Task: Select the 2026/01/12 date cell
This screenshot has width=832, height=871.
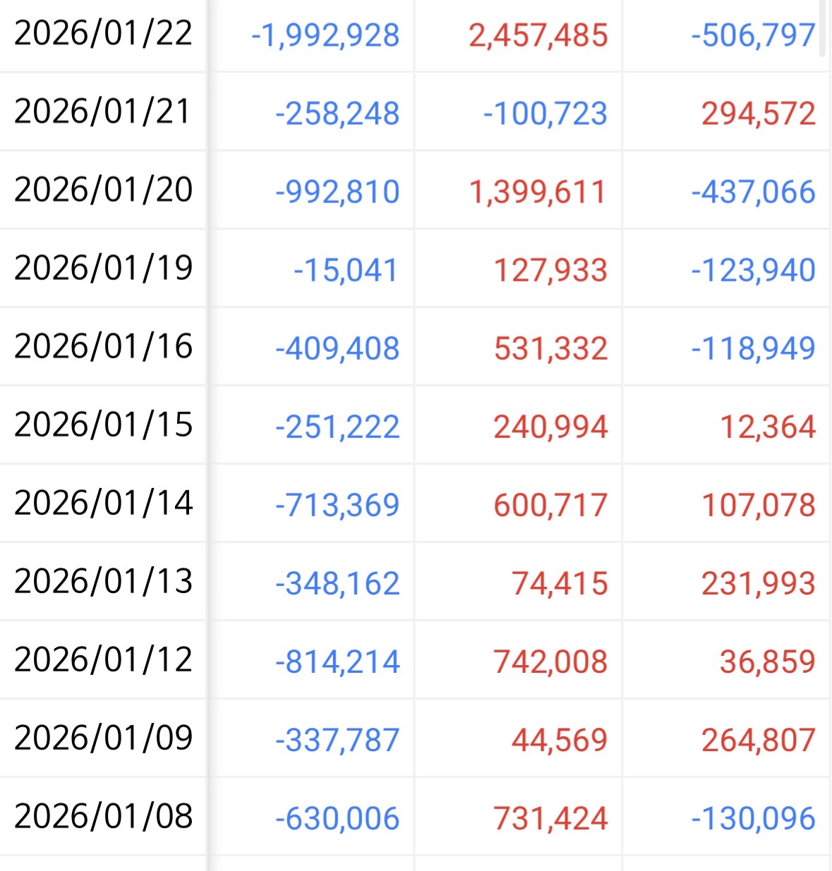Action: point(103,659)
